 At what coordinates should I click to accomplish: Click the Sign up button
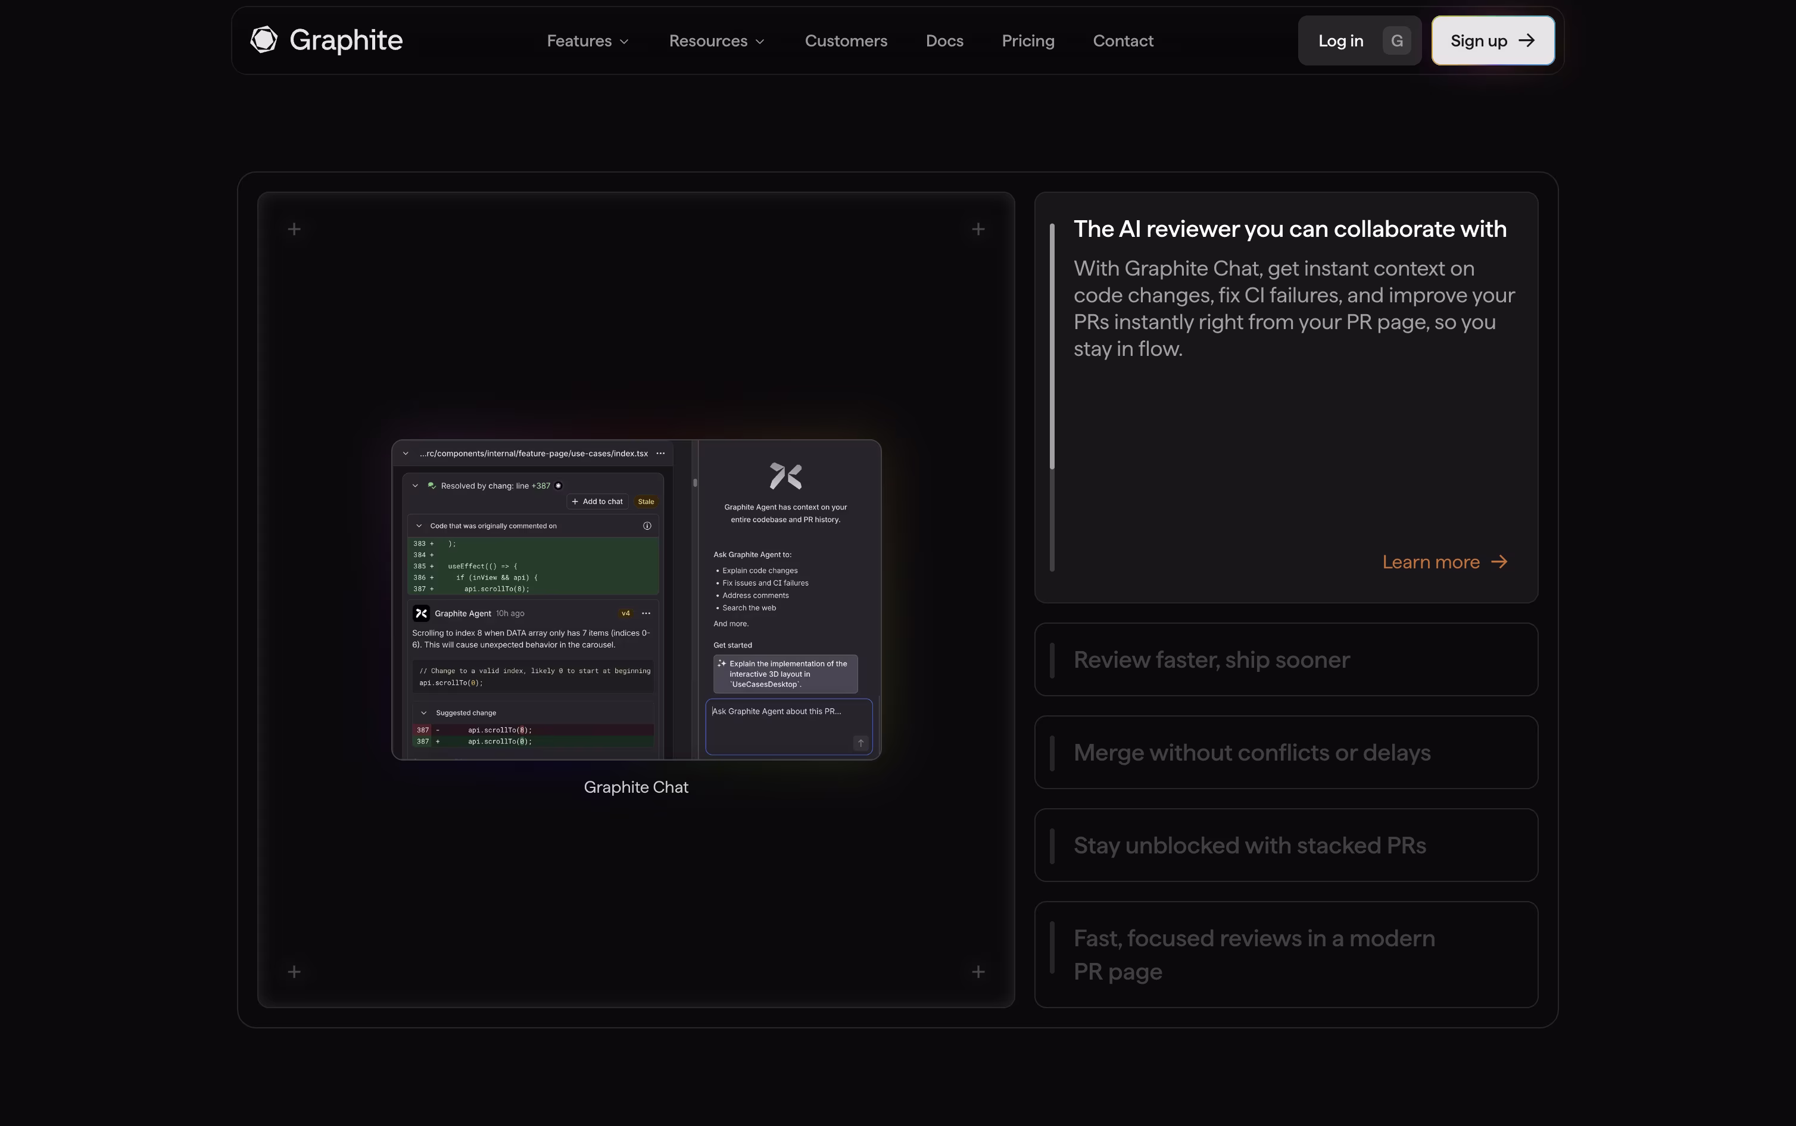pos(1493,40)
